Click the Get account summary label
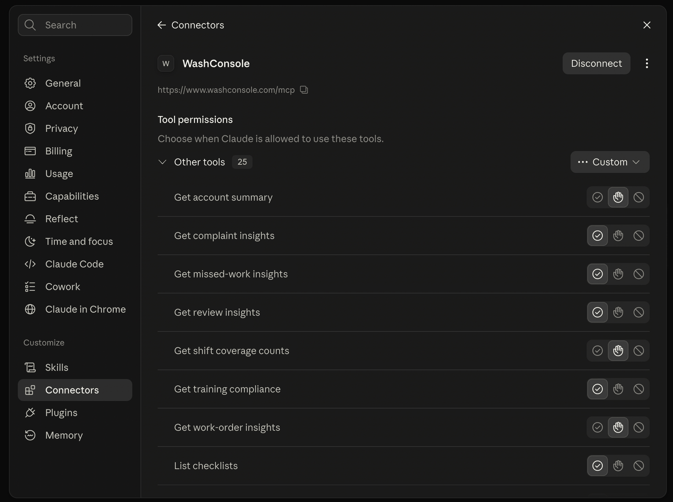Viewport: 673px width, 502px height. [223, 197]
